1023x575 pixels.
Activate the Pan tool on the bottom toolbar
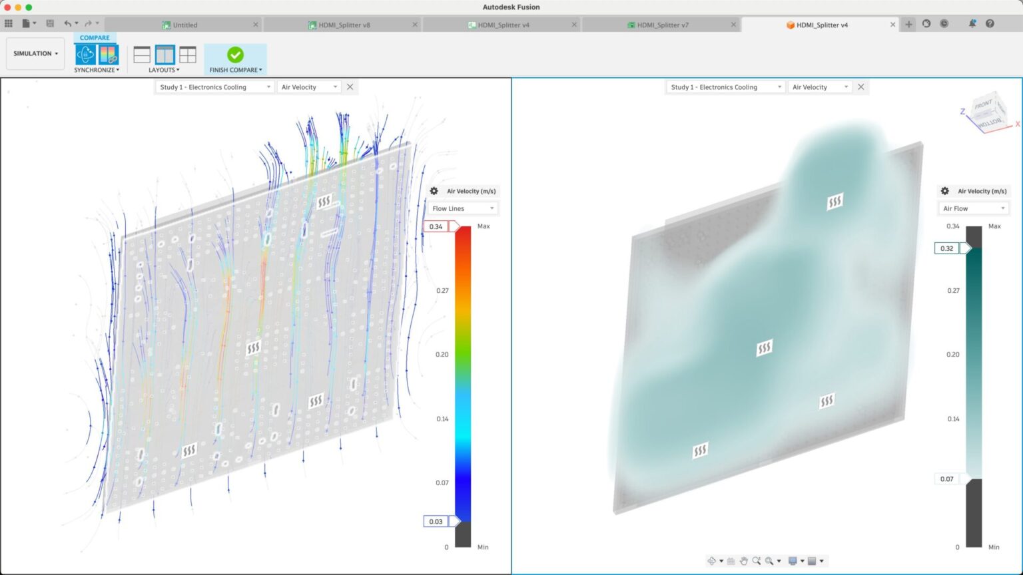pyautogui.click(x=744, y=561)
